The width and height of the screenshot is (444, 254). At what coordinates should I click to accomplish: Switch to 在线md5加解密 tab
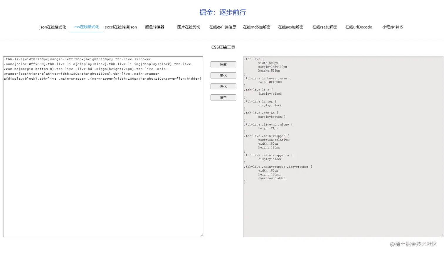(257, 27)
